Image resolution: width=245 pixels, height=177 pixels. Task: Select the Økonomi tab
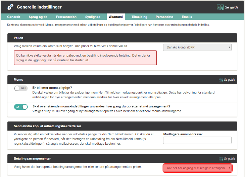[x=116, y=17]
